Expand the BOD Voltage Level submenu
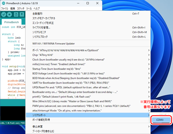The width and height of the screenshot is (173, 134). (x=88, y=73)
